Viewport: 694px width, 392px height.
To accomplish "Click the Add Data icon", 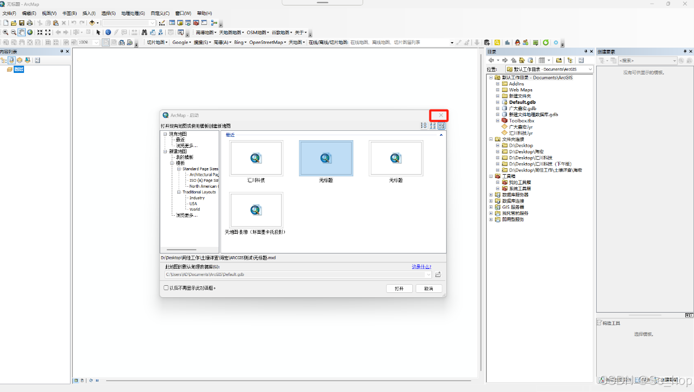I will 92,23.
